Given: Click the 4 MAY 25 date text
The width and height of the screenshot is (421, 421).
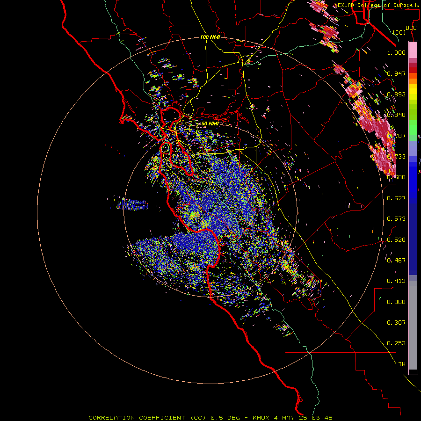Looking at the screenshot, I should 291,418.
